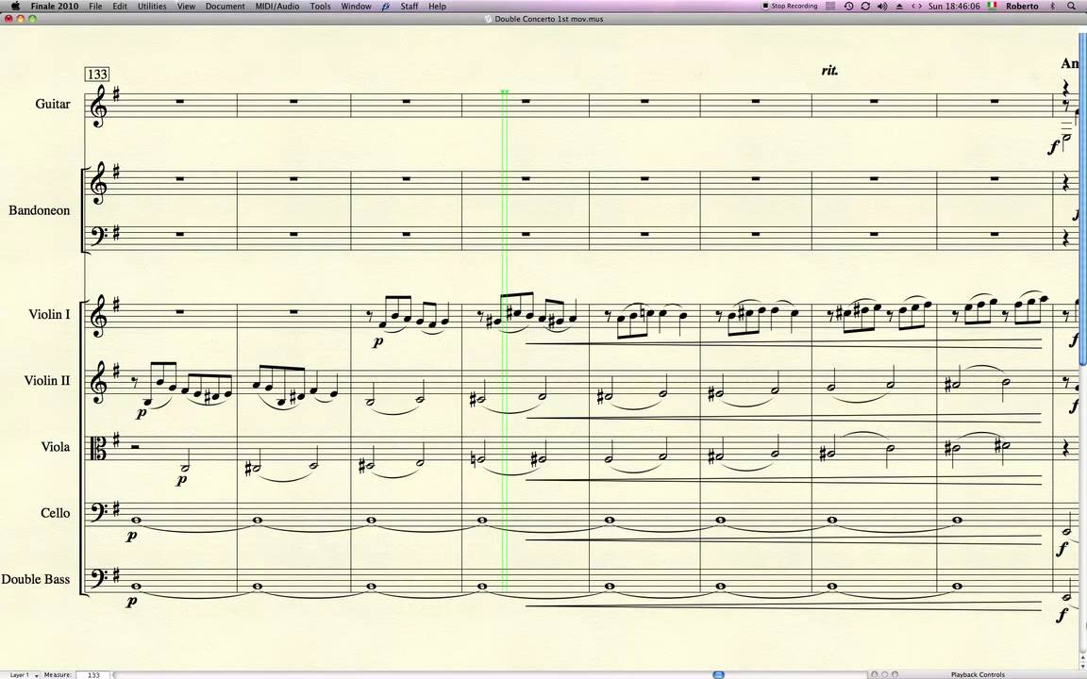This screenshot has height=679, width=1087.
Task: Select the Cello staff name
Action: click(56, 513)
